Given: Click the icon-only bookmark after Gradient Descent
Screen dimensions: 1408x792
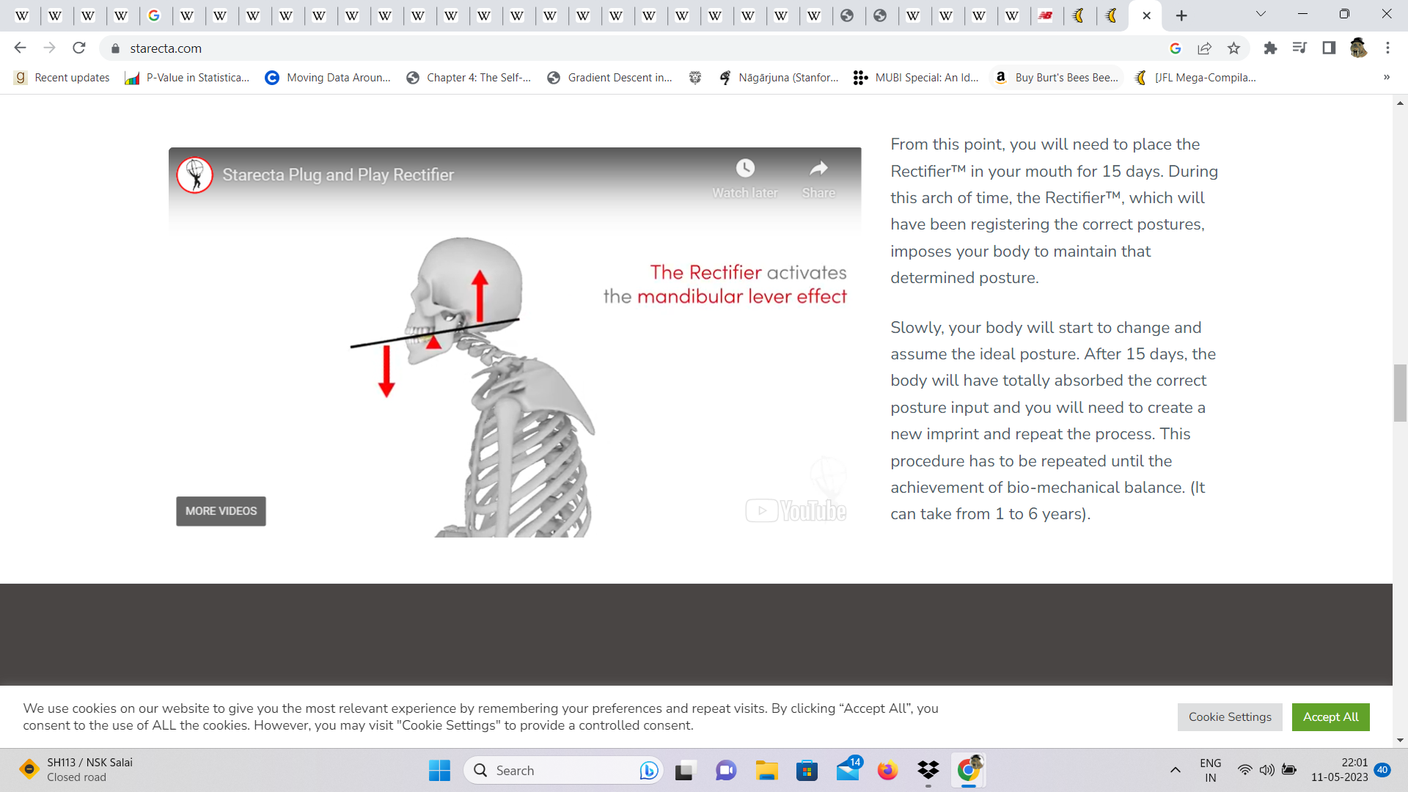Looking at the screenshot, I should tap(695, 78).
